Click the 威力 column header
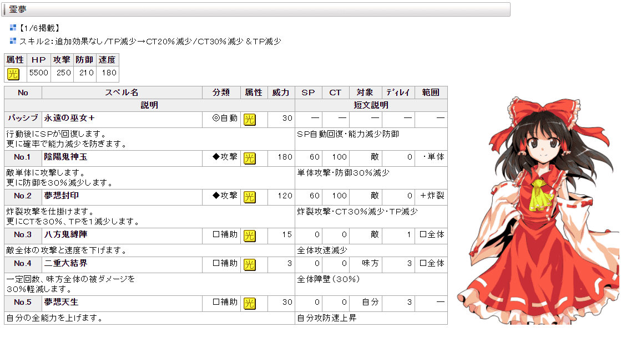Image resolution: width=621 pixels, height=338 pixels. [x=281, y=93]
